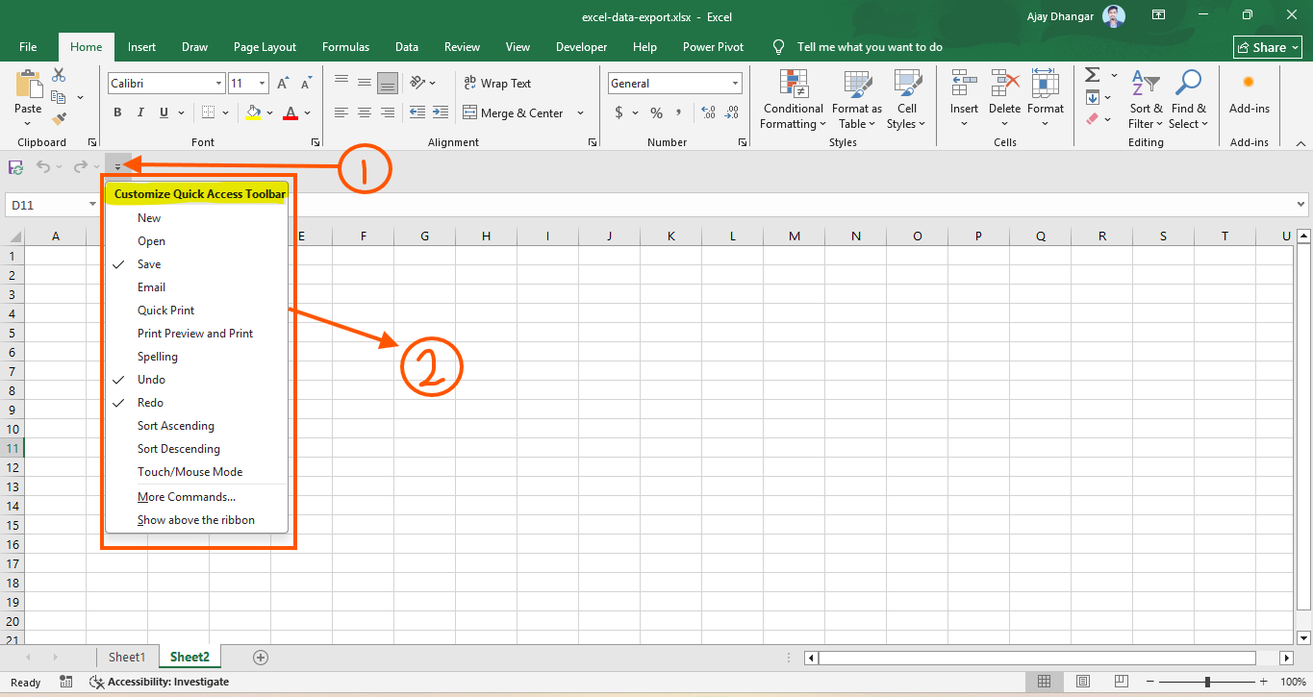Uncheck Redo in the customize menu
This screenshot has width=1313, height=697.
coord(195,403)
